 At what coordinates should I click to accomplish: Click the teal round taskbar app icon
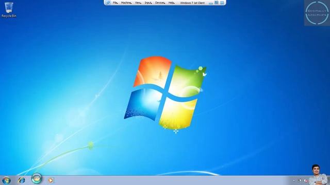37,178
